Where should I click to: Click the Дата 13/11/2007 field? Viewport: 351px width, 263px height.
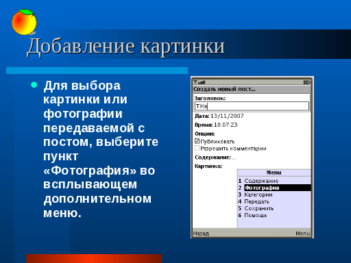219,116
